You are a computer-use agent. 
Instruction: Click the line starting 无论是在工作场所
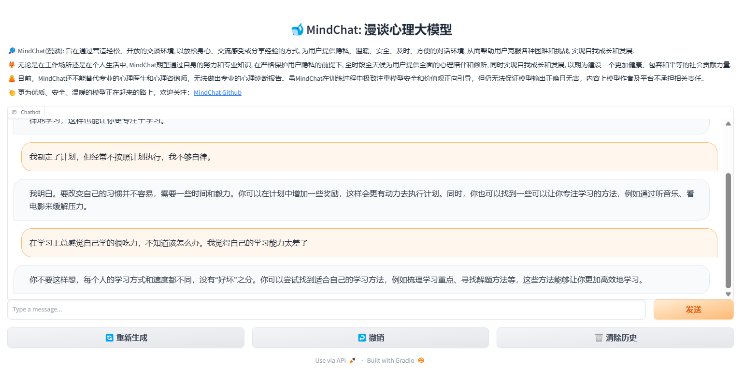(x=374, y=65)
